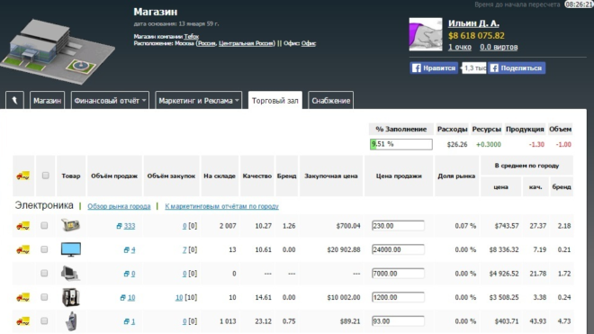Edit sale price field 230.00
Viewport: 594px width, 334px height.
coord(398,226)
